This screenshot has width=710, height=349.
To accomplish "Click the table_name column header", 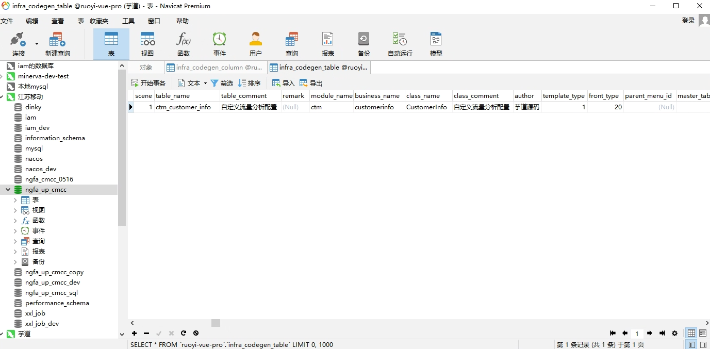I will [173, 96].
